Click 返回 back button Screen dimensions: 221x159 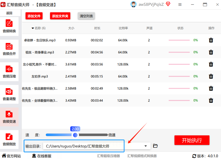pos(9,13)
